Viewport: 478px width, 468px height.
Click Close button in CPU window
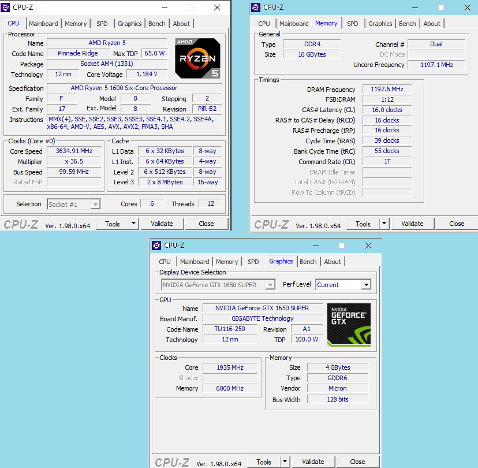pos(206,224)
